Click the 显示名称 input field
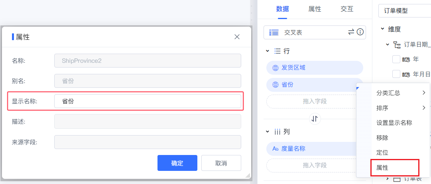Screen dimensions: 431x184 148,101
